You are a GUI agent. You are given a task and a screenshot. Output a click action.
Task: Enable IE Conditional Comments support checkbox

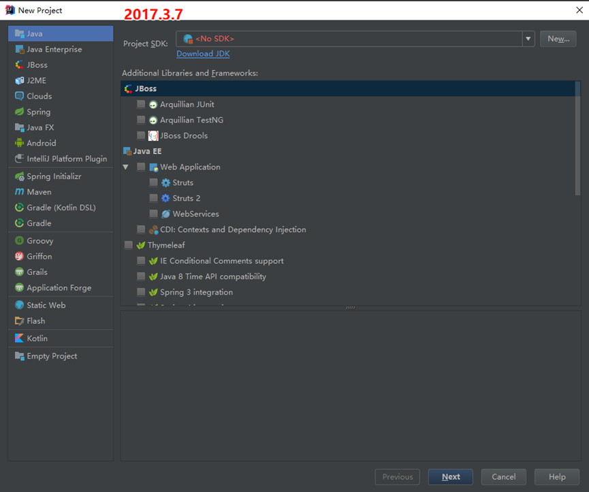point(141,261)
